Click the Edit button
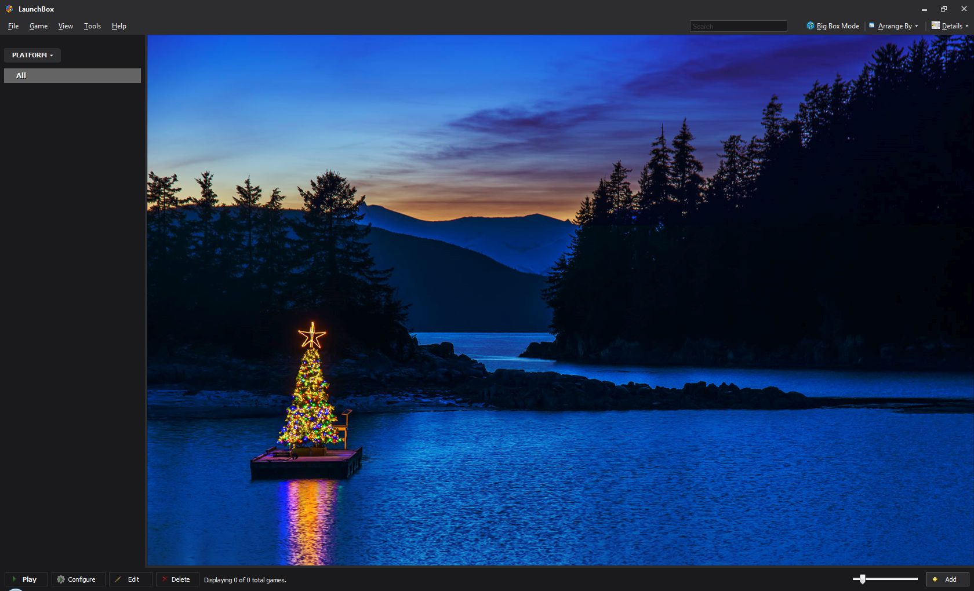This screenshot has height=591, width=974. (x=130, y=579)
